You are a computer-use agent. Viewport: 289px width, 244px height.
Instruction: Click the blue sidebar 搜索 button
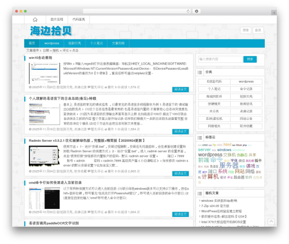click(x=250, y=59)
